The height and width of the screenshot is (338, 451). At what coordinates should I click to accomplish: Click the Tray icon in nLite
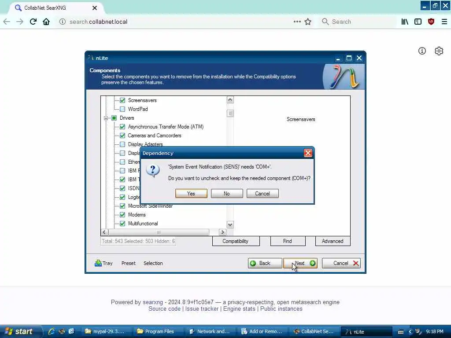(x=104, y=263)
